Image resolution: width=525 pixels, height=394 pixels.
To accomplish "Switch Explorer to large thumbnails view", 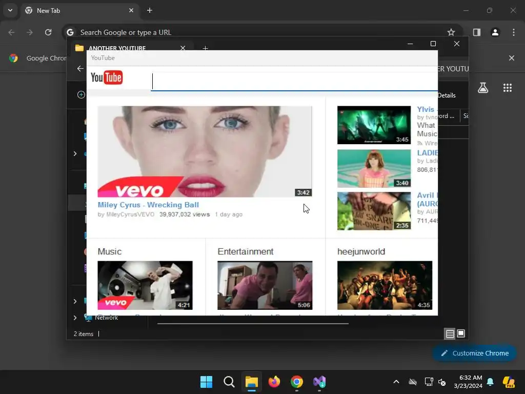I will pyautogui.click(x=461, y=333).
